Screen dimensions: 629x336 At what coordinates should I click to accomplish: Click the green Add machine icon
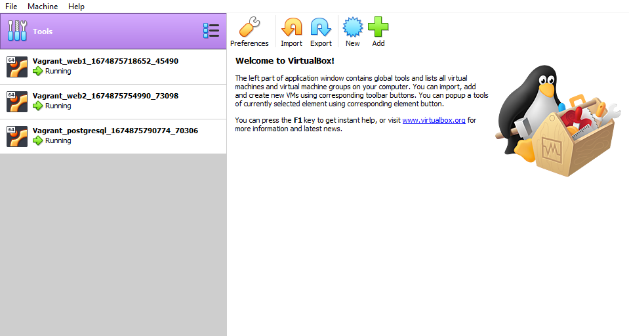[x=378, y=27]
